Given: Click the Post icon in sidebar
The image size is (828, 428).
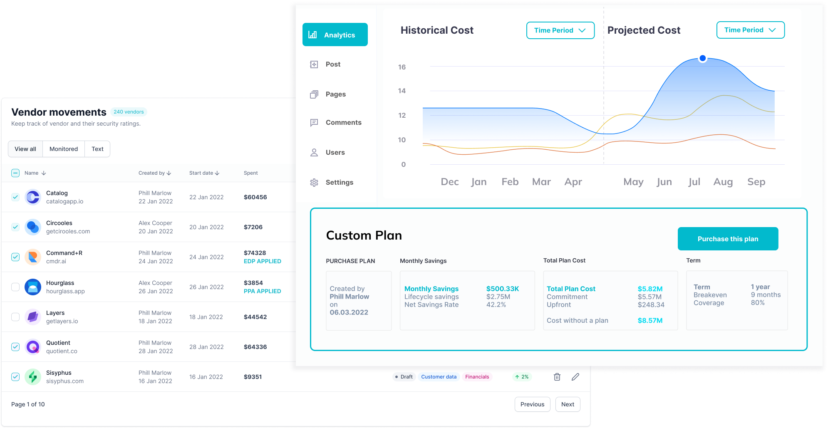Looking at the screenshot, I should pos(314,64).
